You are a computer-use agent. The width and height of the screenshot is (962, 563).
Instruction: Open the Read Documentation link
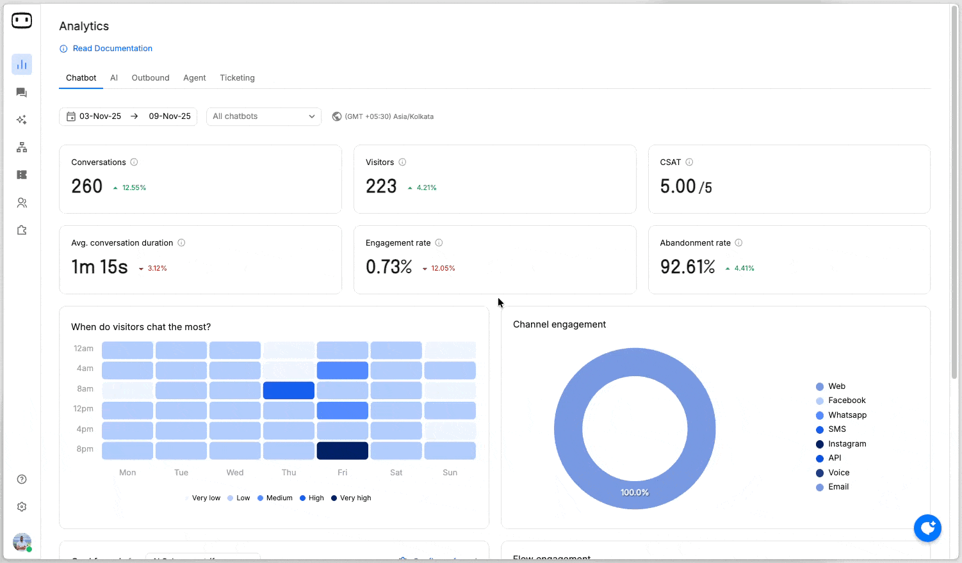tap(112, 49)
